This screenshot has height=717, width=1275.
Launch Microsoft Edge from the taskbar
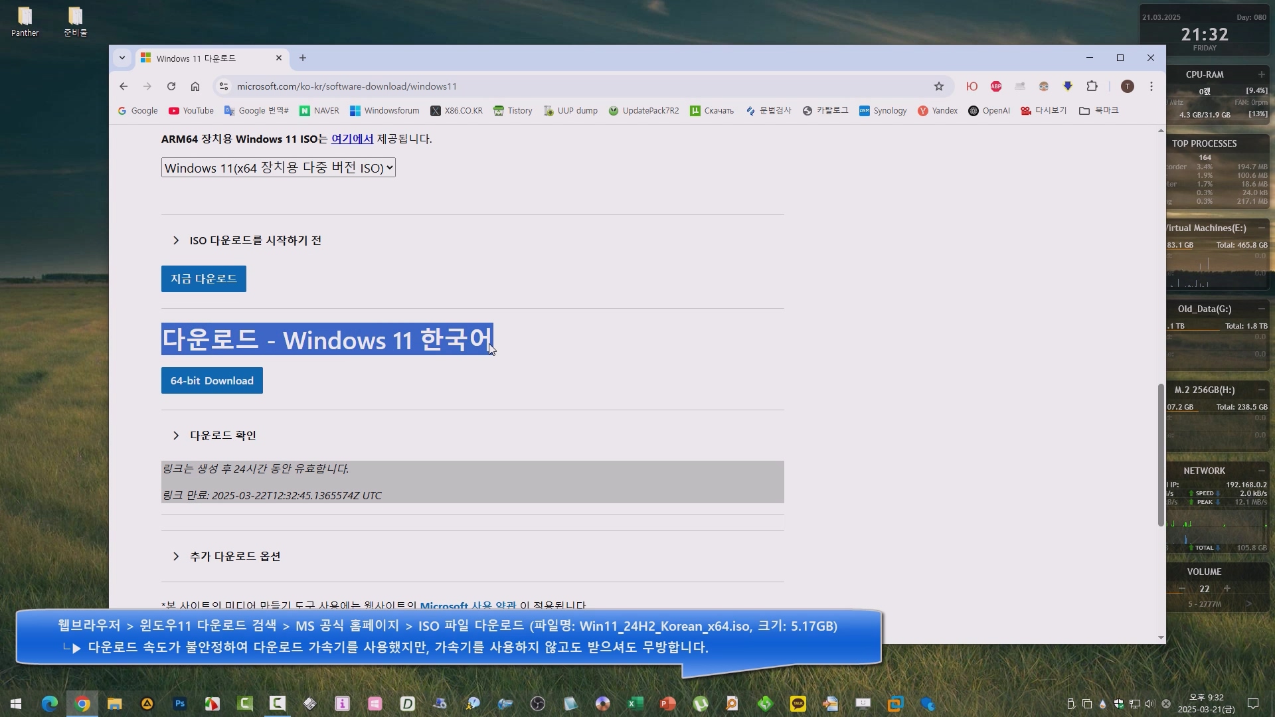pyautogui.click(x=50, y=704)
